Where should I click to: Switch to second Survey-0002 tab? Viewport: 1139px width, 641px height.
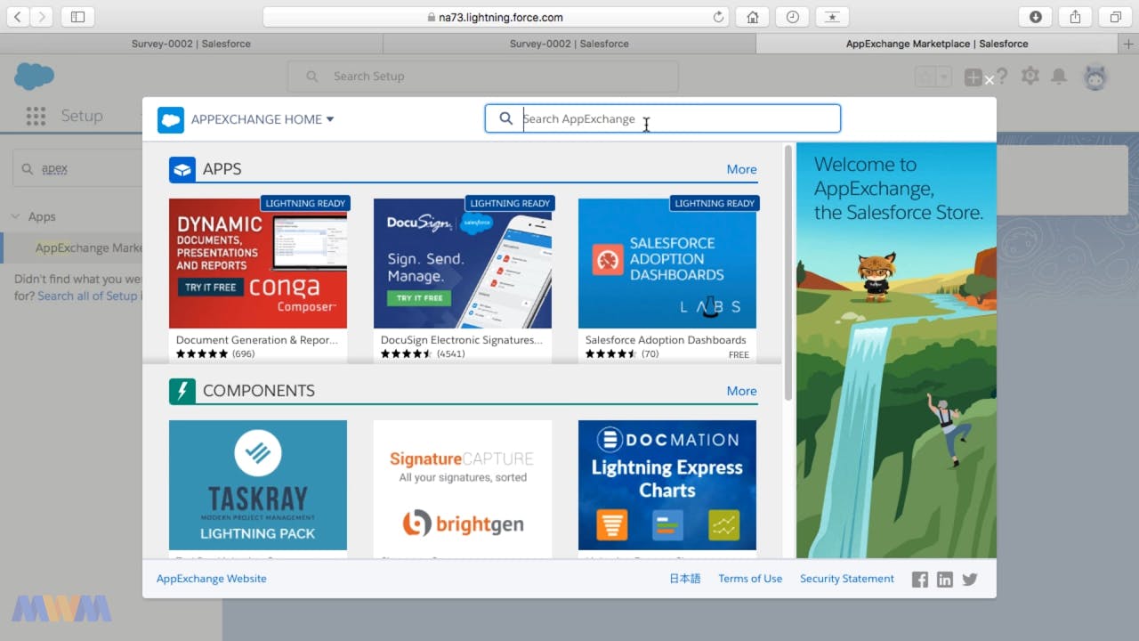(569, 44)
